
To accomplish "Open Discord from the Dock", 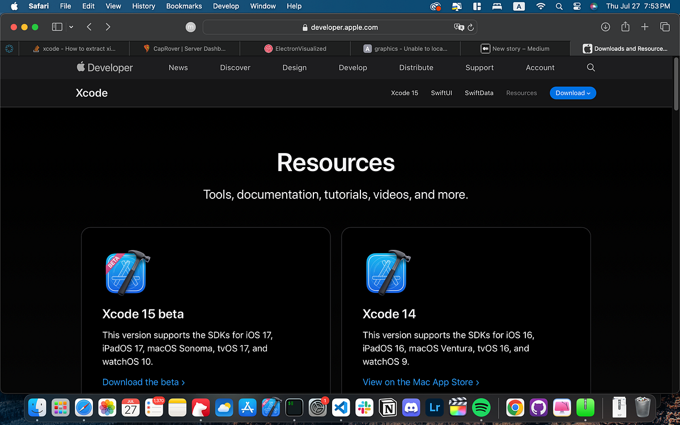I will [x=411, y=407].
